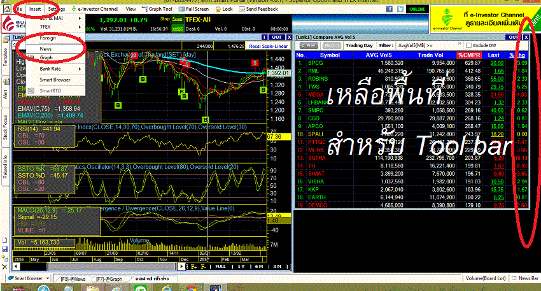Click the T button on graph panel header
This screenshot has width=541, height=291.
[264, 38]
